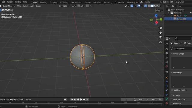Screen dimensions: 192x108
Task: Enable the Add Rest Position checkbox
Action: click(172, 90)
